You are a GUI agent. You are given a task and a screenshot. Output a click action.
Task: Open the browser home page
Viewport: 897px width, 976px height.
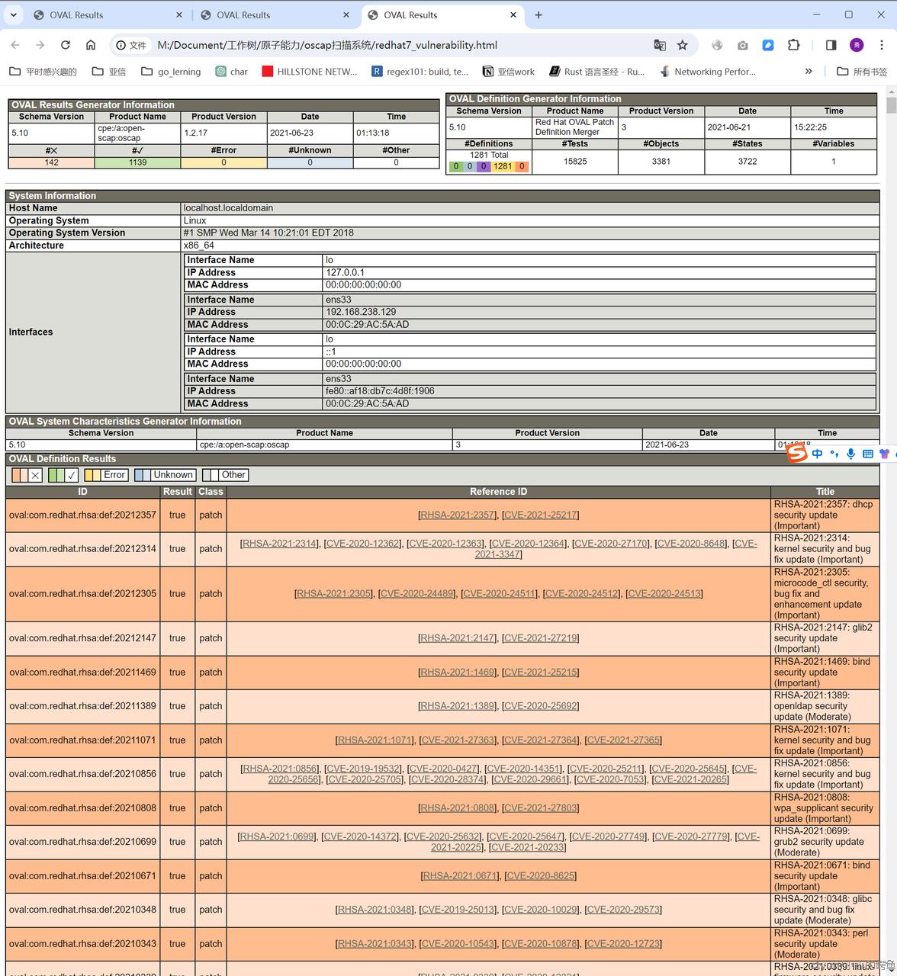coord(91,45)
